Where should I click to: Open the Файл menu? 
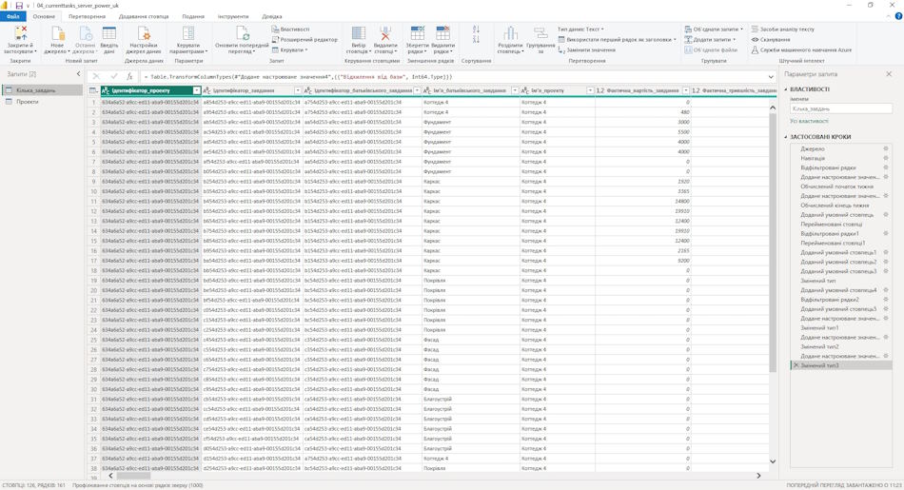pos(12,17)
